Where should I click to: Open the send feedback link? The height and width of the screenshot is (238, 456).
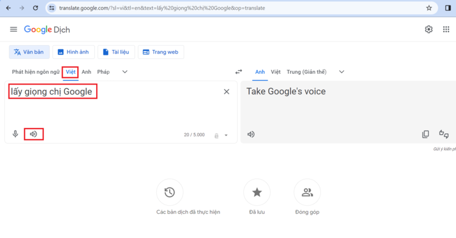coord(444,149)
